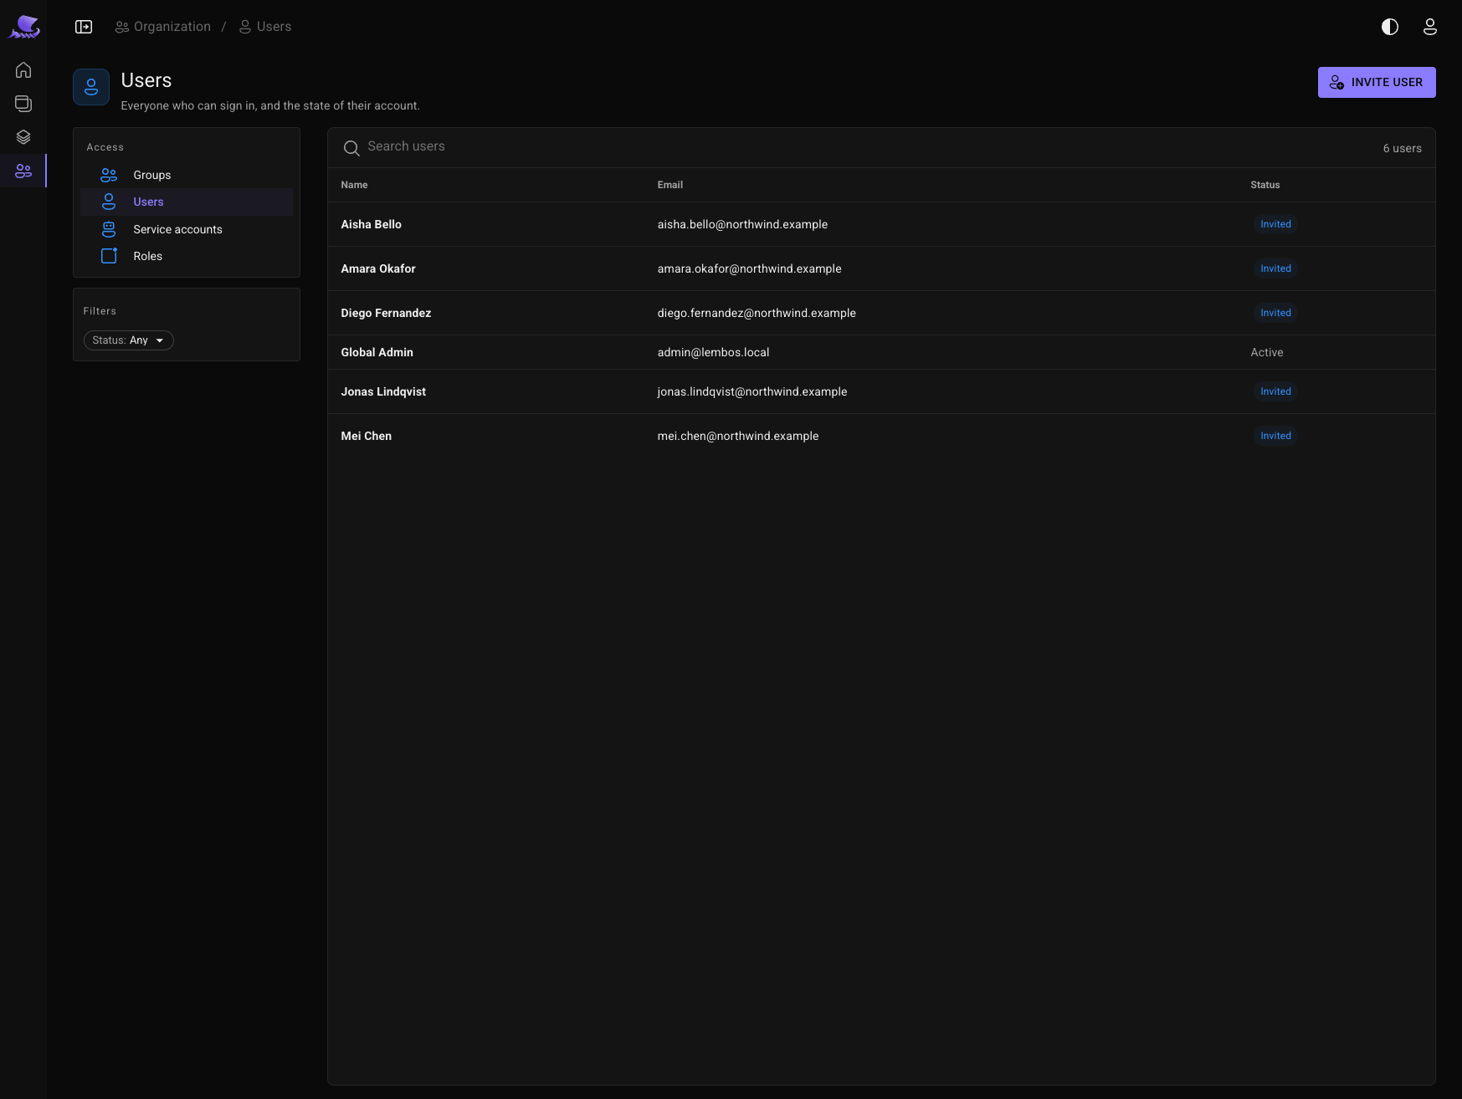Click the Lembos ship logo icon

click(24, 27)
